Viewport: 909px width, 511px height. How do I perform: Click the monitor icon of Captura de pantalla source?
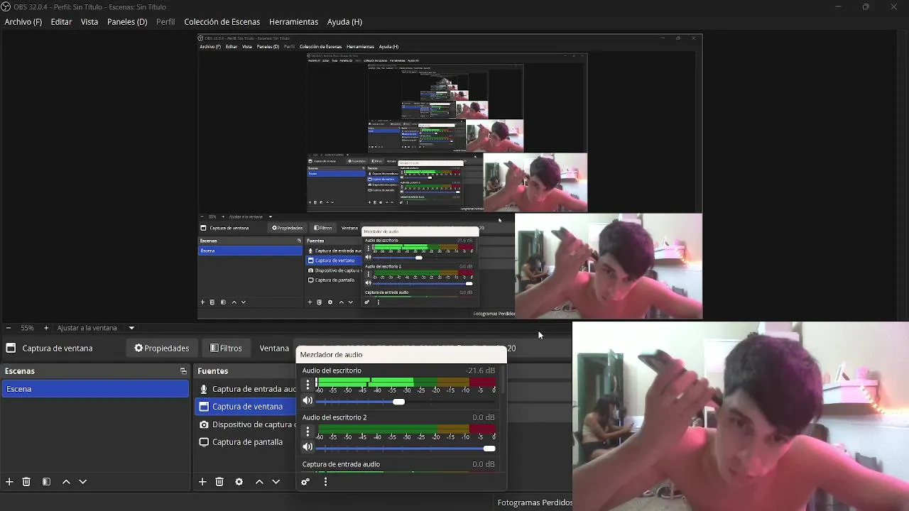coord(204,441)
